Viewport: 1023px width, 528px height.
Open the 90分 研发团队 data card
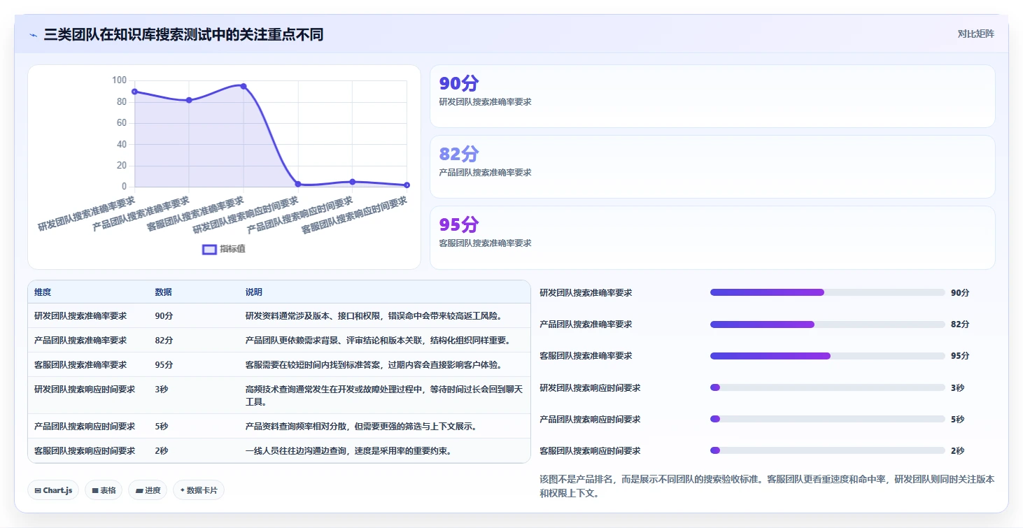click(x=712, y=97)
